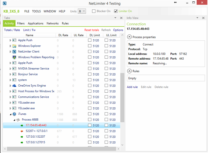Viewport: 208px width, 153px height.
Task: Sort by the Name column header
Action: tap(29, 35)
